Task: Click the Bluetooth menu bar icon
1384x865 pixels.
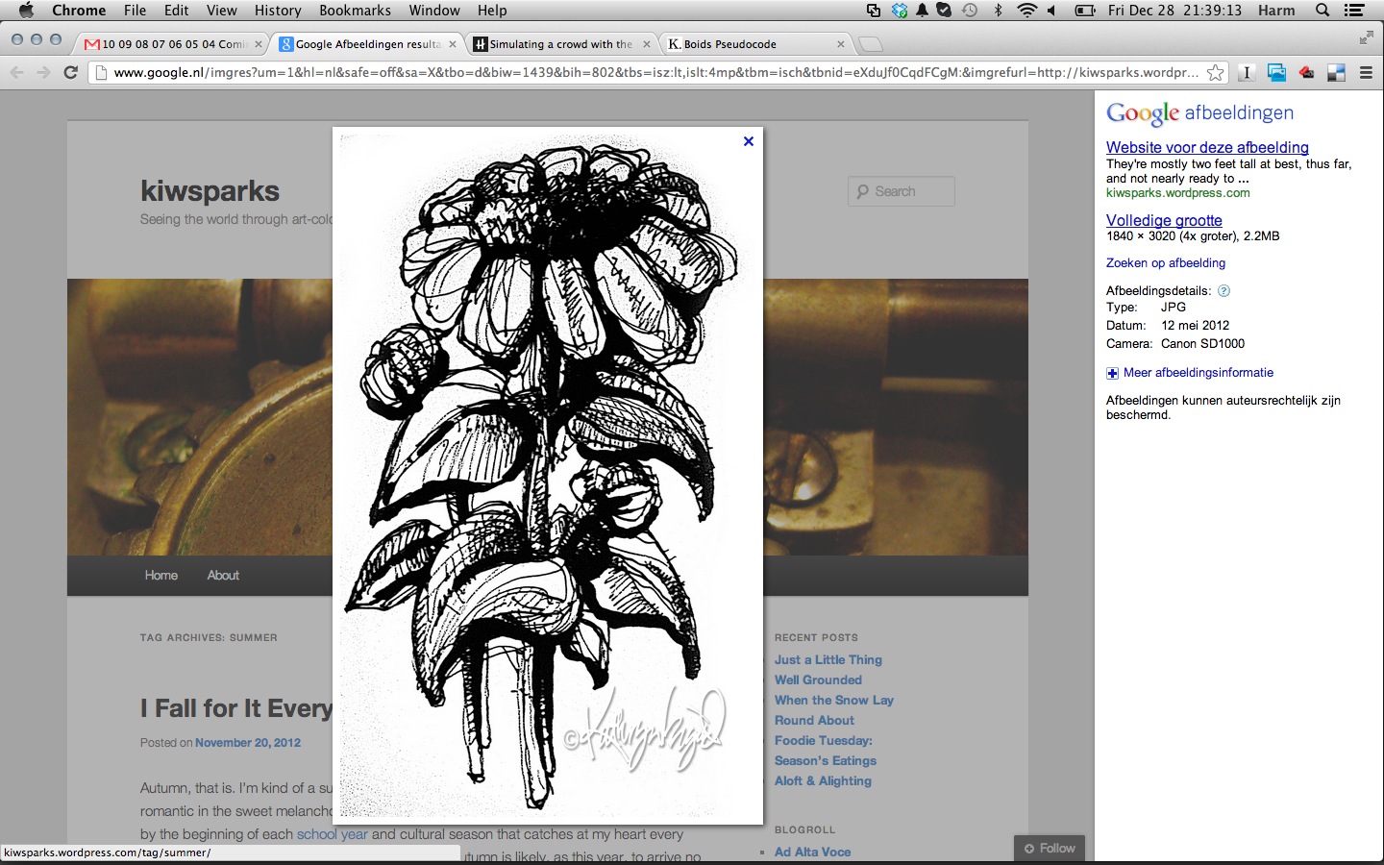Action: pyautogui.click(x=998, y=11)
